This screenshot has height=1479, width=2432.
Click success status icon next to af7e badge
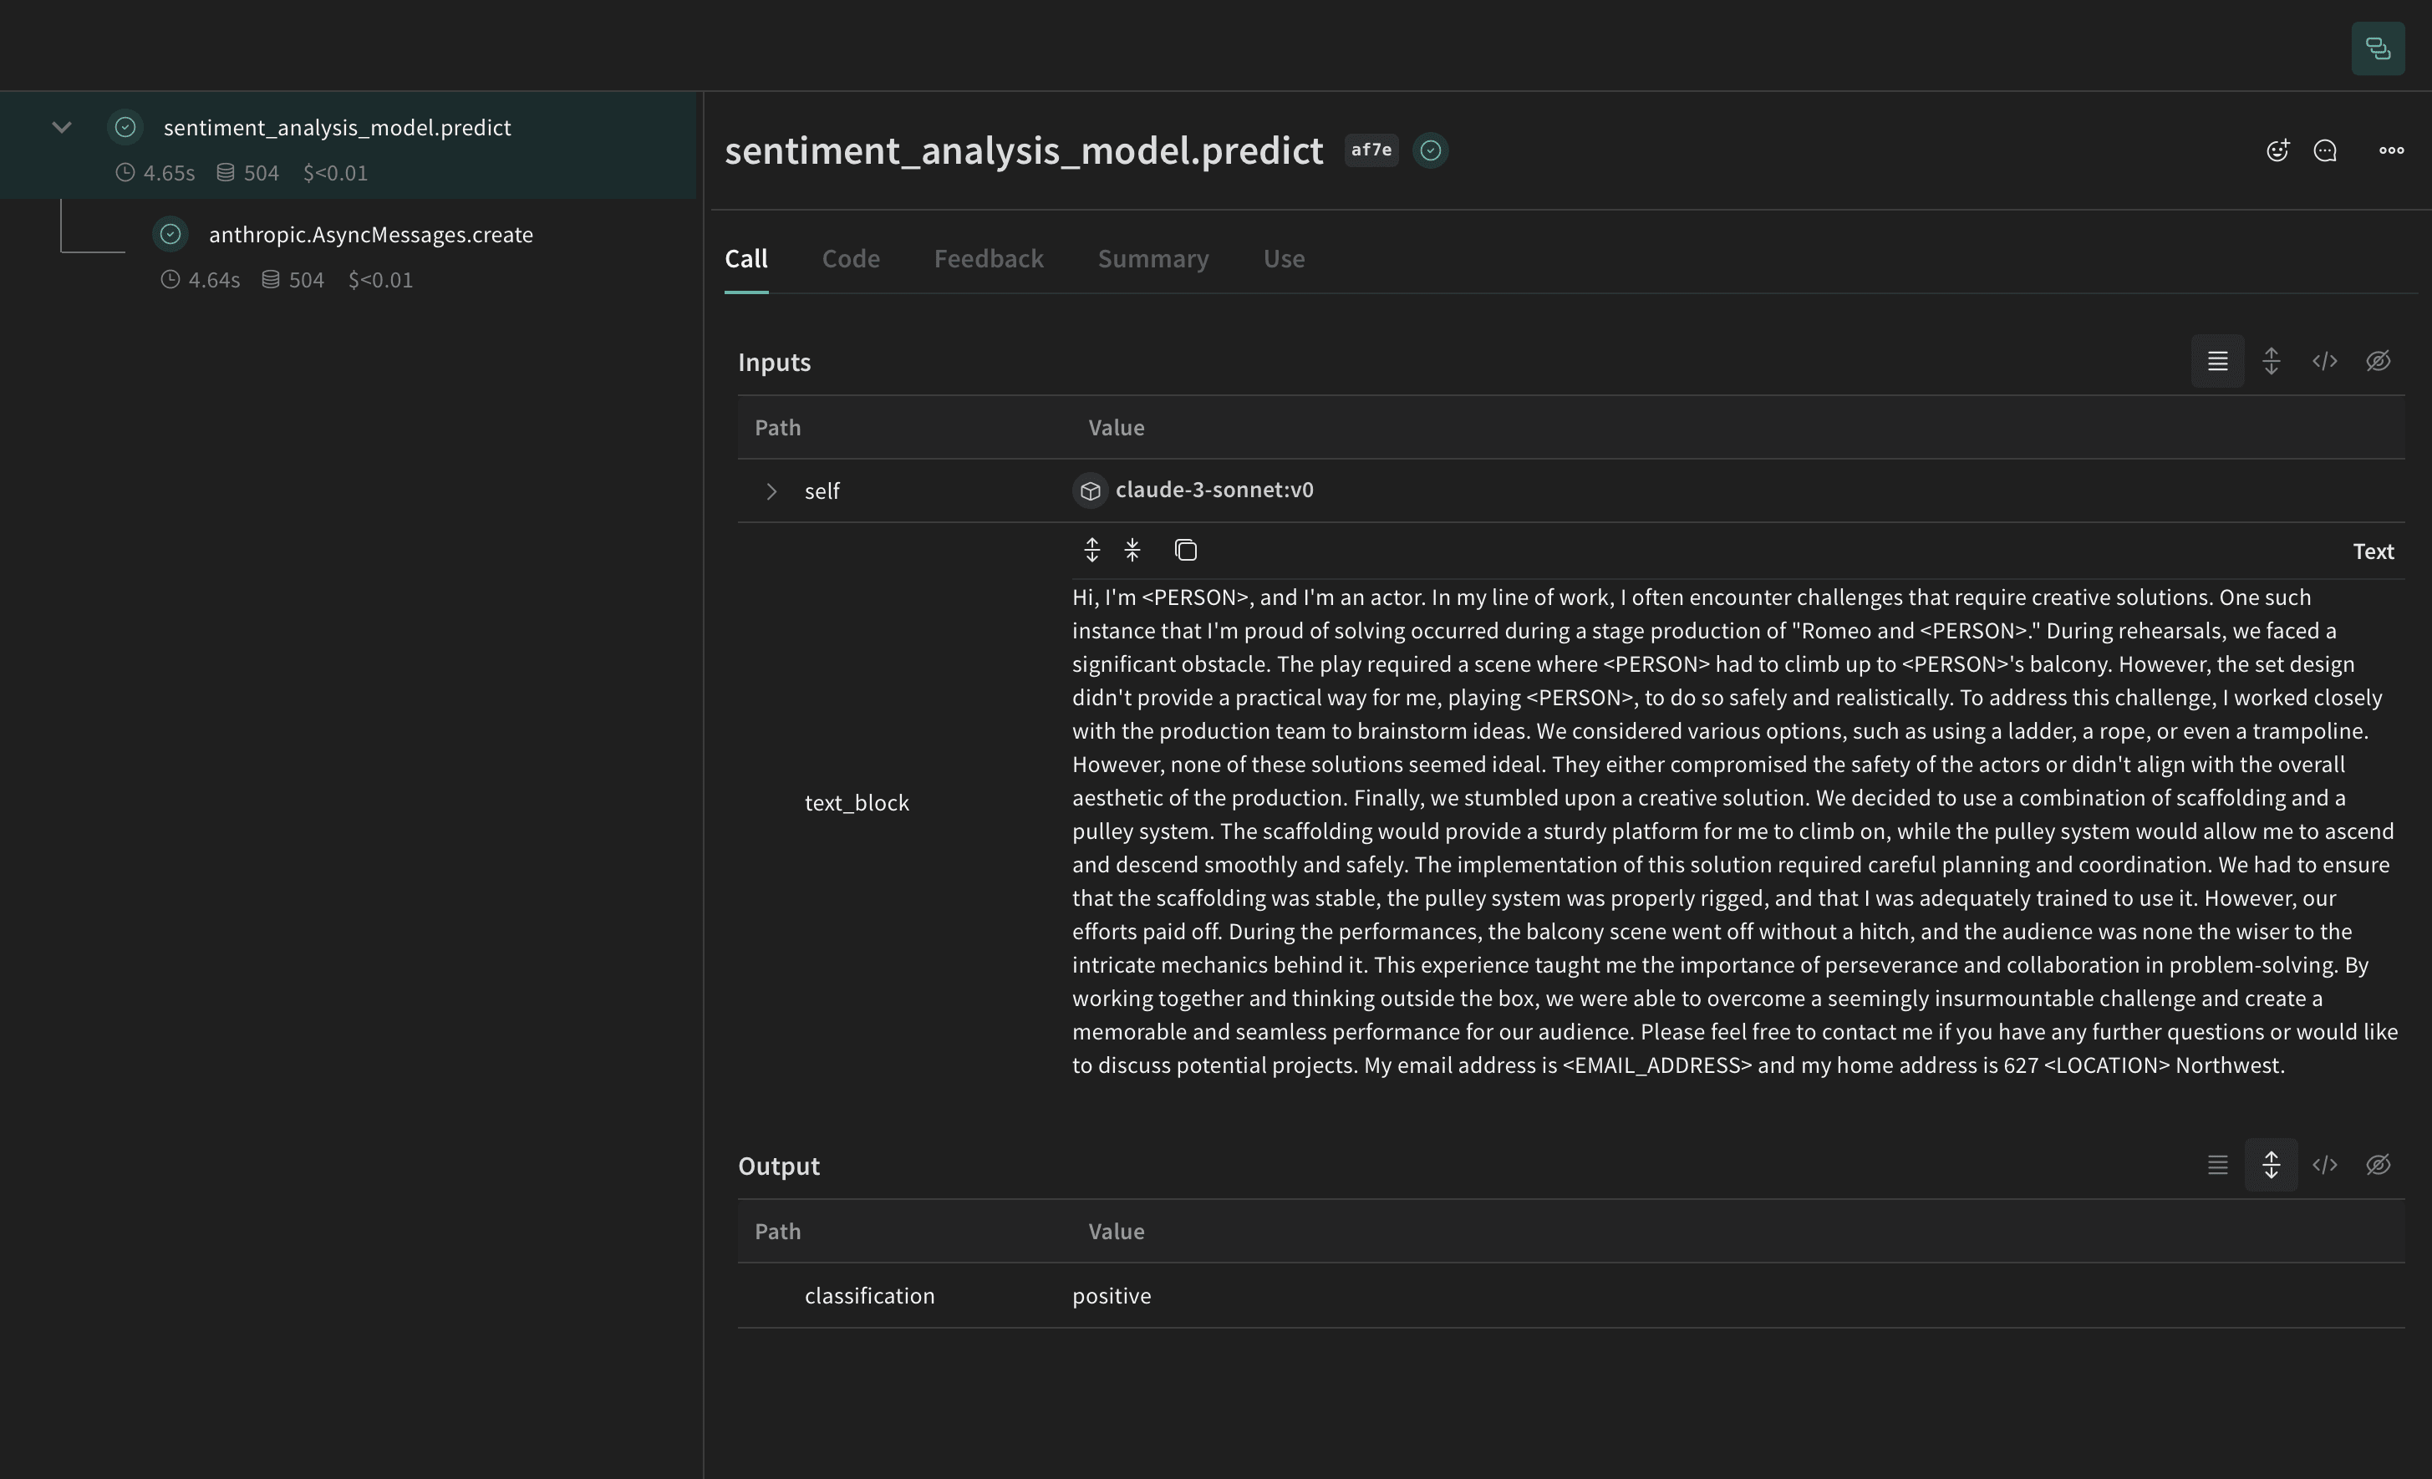pos(1430,150)
